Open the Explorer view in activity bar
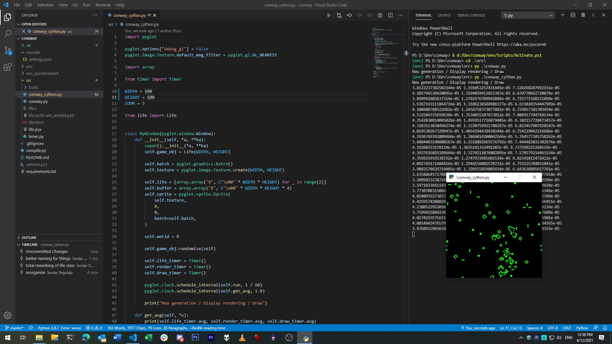612x344 pixels. [8, 17]
